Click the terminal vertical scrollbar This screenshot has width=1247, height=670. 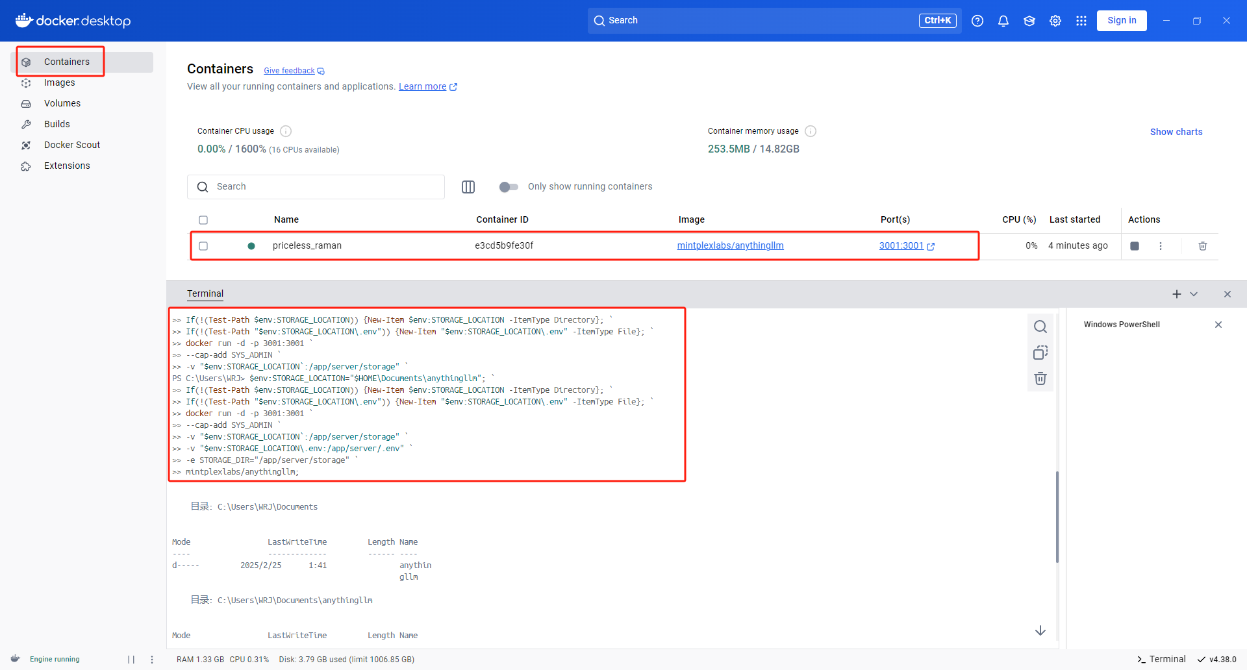pyautogui.click(x=1057, y=517)
